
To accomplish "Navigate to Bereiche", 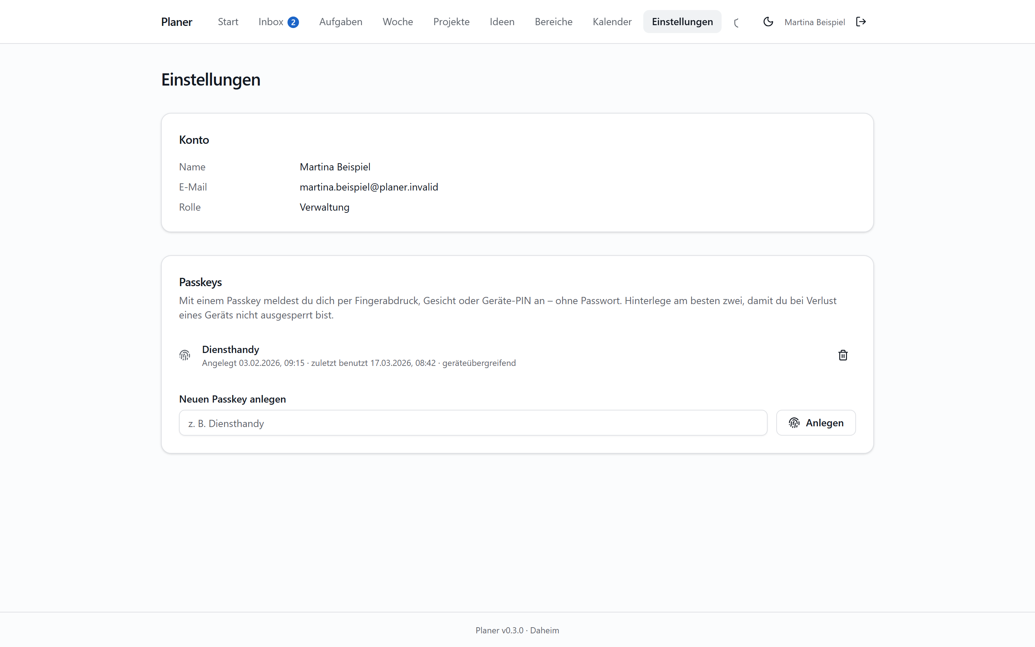I will click(x=553, y=22).
